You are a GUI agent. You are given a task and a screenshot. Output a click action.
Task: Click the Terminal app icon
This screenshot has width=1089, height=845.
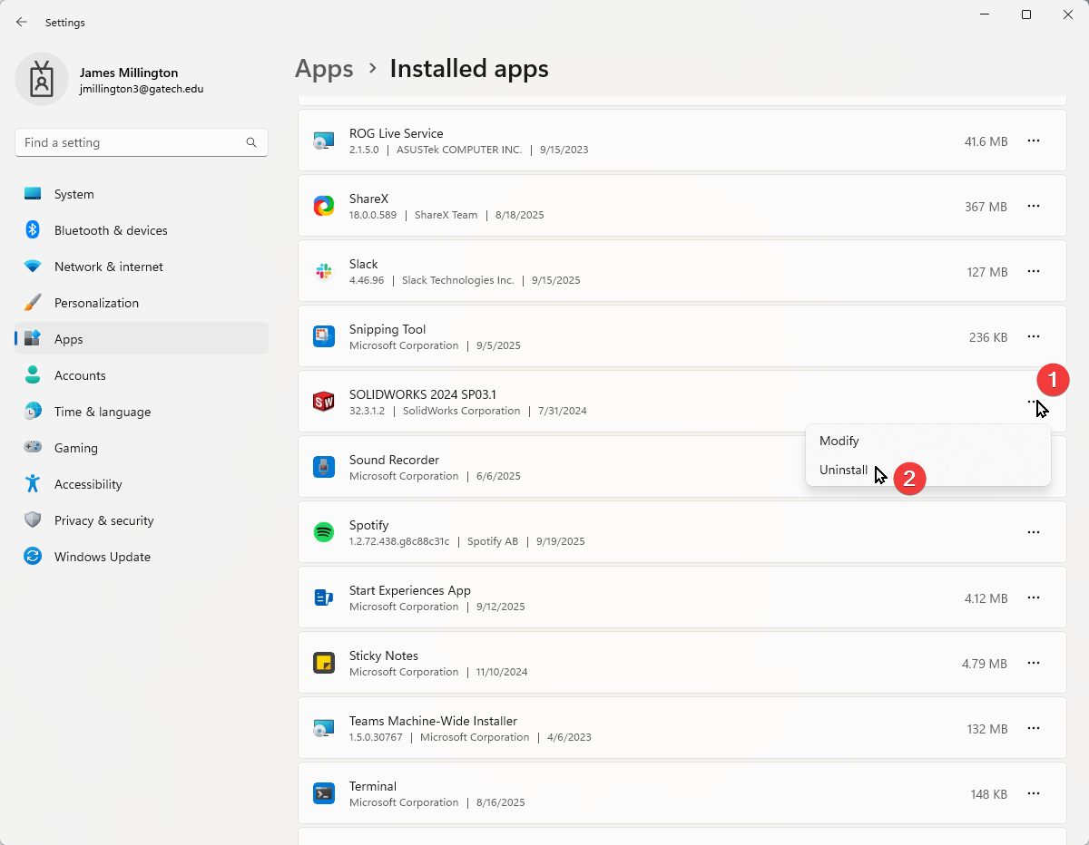(324, 793)
